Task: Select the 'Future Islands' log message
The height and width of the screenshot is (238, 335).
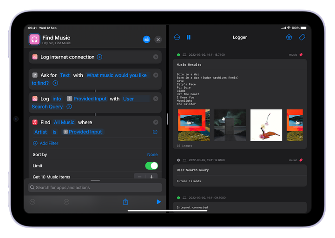Action: [x=189, y=181]
